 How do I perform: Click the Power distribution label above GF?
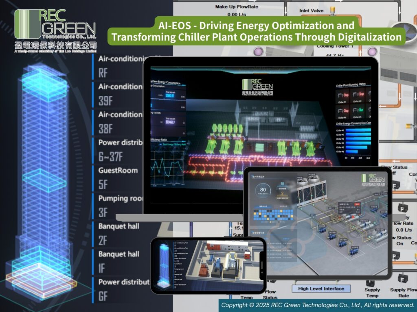coord(124,282)
